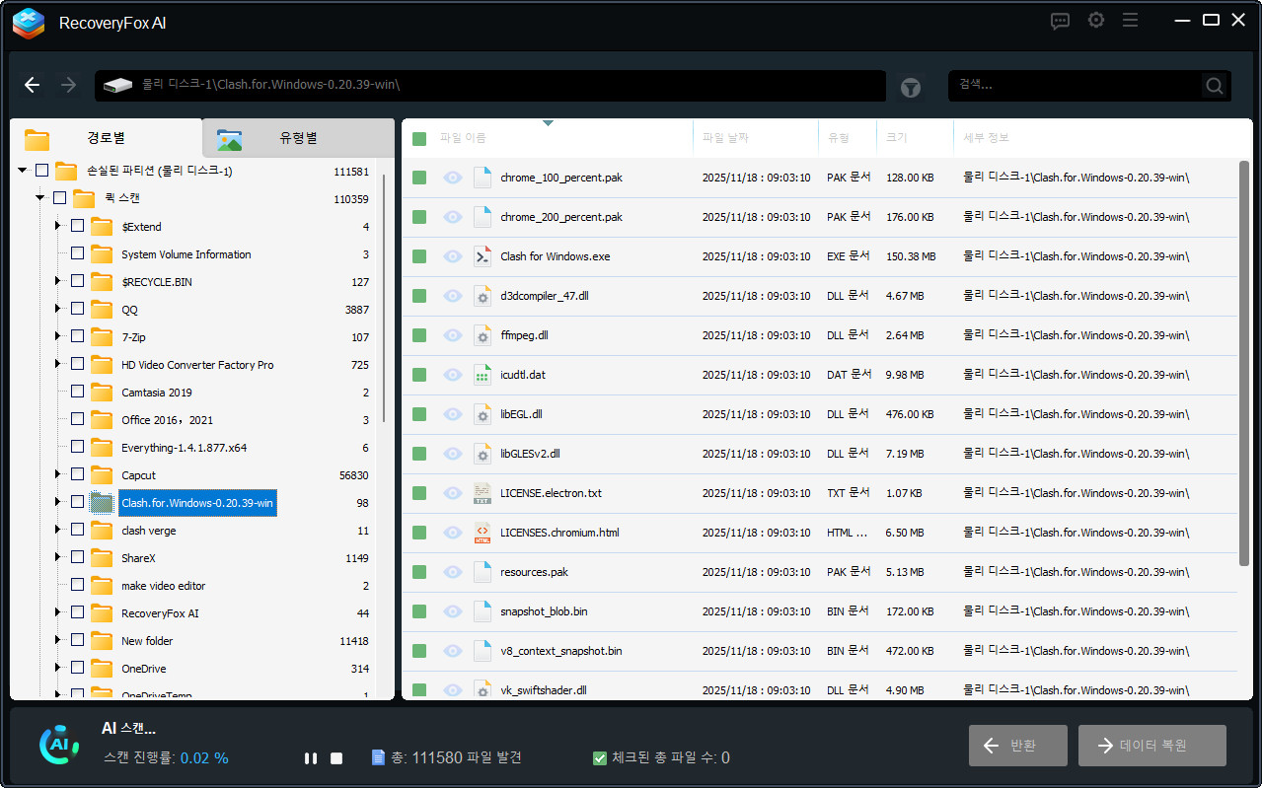Viewport: 1262px width, 788px height.
Task: Open settings gear in title bar
Action: 1095,21
